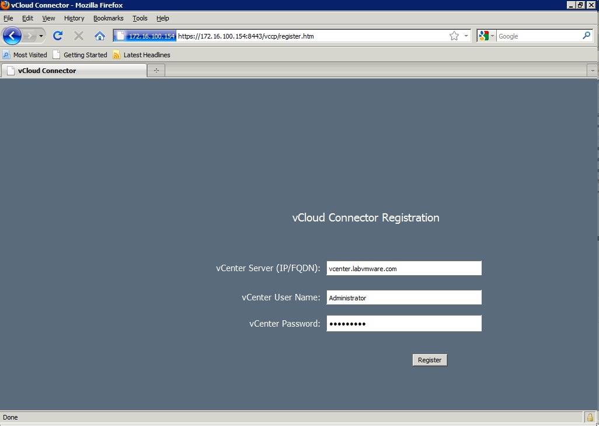Go to the Home page icon
The image size is (599, 426).
100,36
